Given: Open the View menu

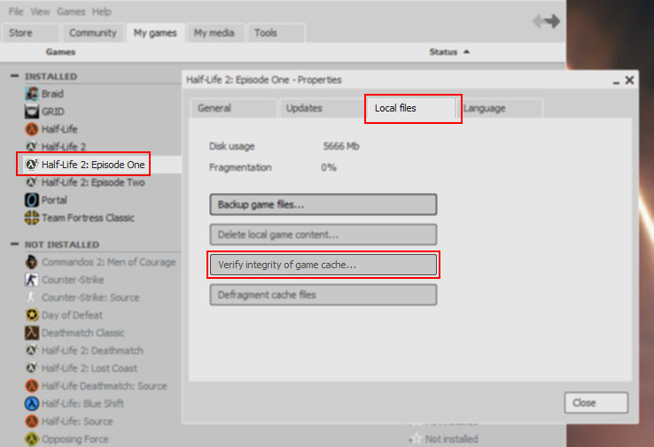Looking at the screenshot, I should pyautogui.click(x=40, y=12).
